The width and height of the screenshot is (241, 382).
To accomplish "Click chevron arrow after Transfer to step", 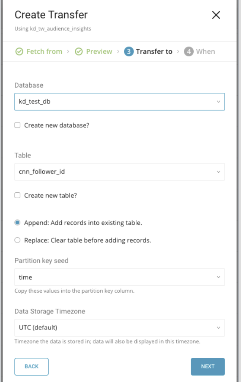I will click(x=178, y=52).
